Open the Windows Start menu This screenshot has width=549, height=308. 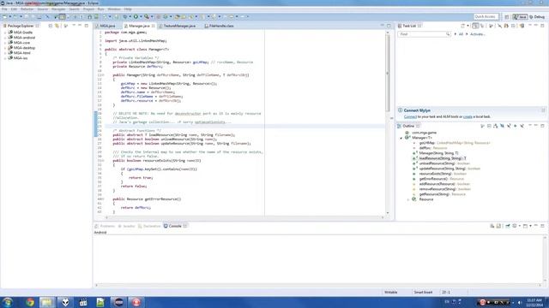(x=7, y=302)
